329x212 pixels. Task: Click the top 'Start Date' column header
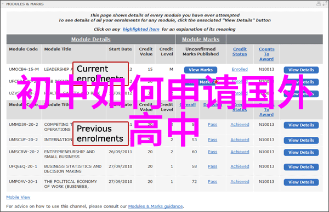tap(120, 49)
